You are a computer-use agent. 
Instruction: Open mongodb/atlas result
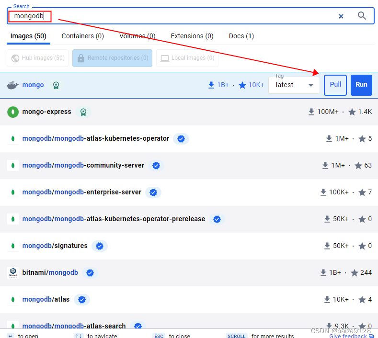click(46, 299)
